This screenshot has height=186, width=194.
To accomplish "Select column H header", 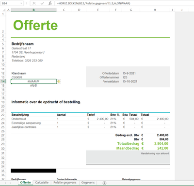I will click(x=155, y=10).
